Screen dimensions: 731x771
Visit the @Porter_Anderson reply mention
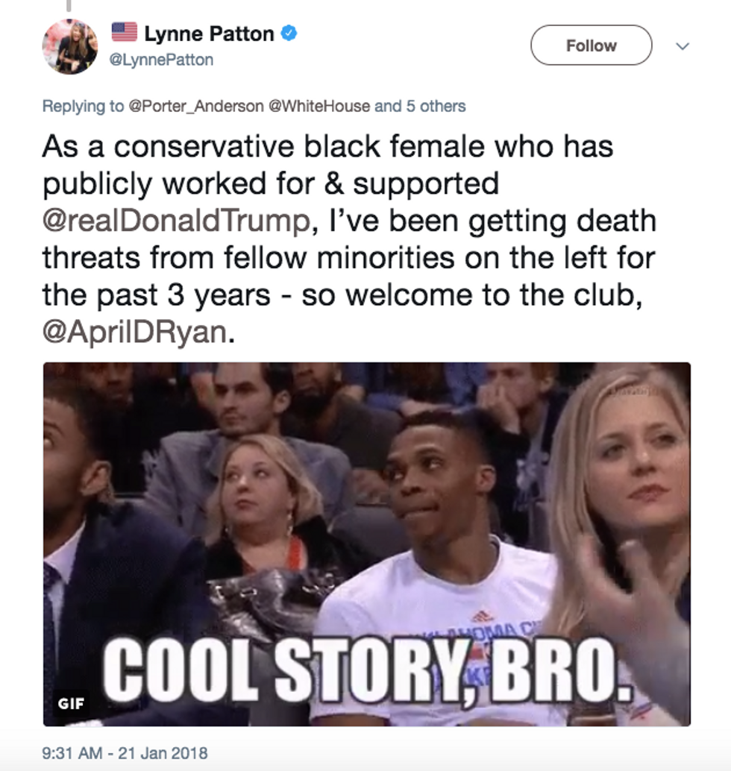[x=195, y=106]
